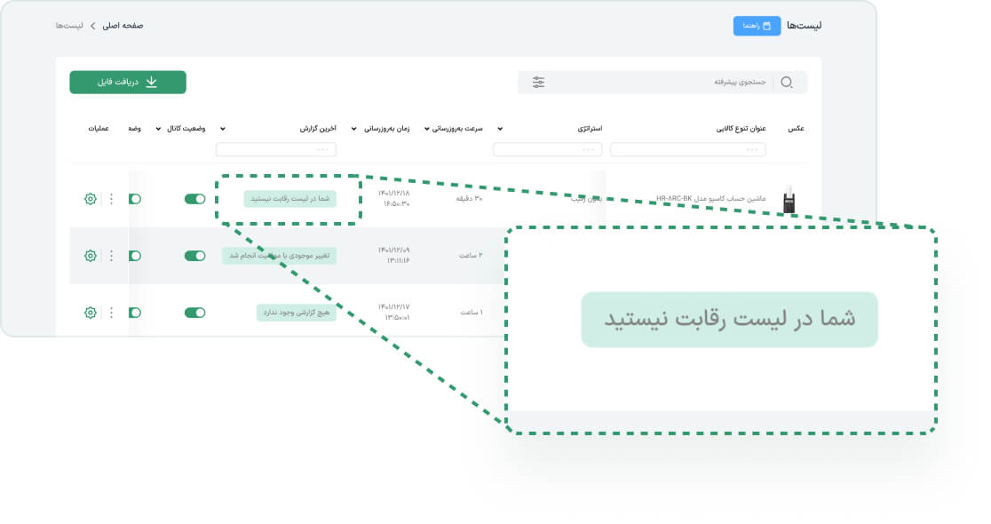Toggle channel status switch in second row
991x524 pixels.
click(194, 256)
